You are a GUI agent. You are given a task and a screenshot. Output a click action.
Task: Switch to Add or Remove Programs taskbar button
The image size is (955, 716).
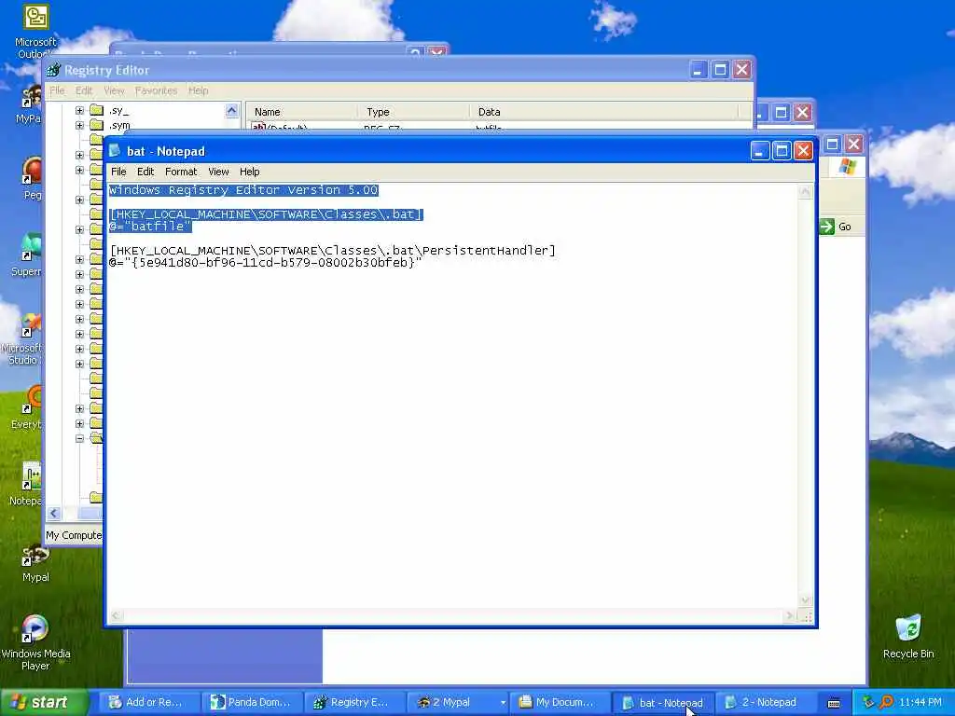point(148,703)
